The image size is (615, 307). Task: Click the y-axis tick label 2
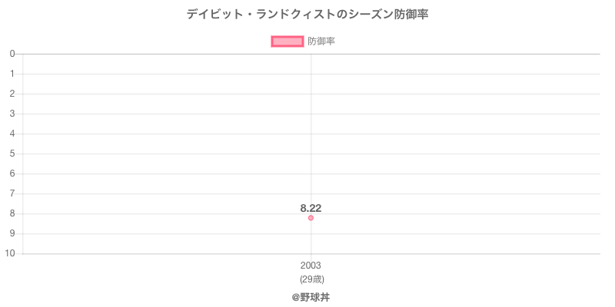pyautogui.click(x=13, y=94)
